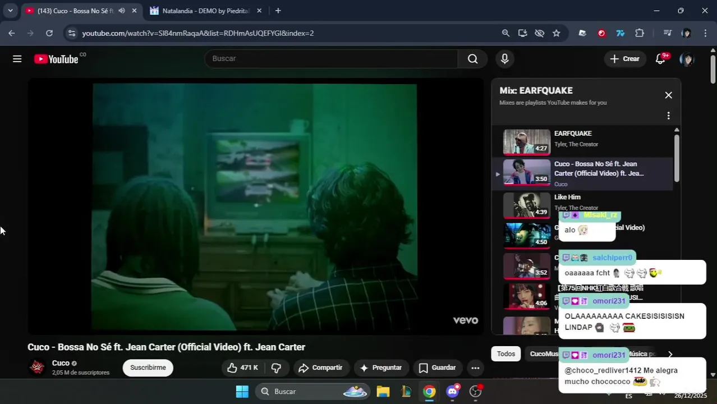
Task: Open the Cuco channel name link
Action: [x=61, y=363]
